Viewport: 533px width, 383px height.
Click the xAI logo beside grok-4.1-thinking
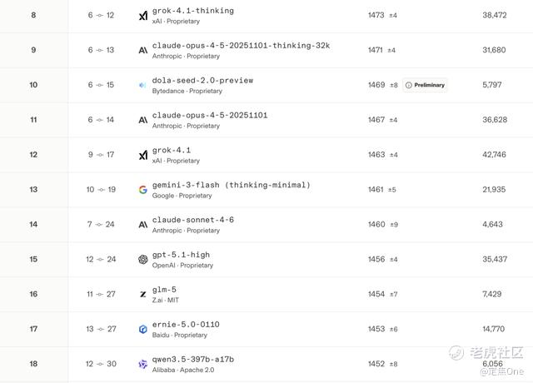coord(143,16)
